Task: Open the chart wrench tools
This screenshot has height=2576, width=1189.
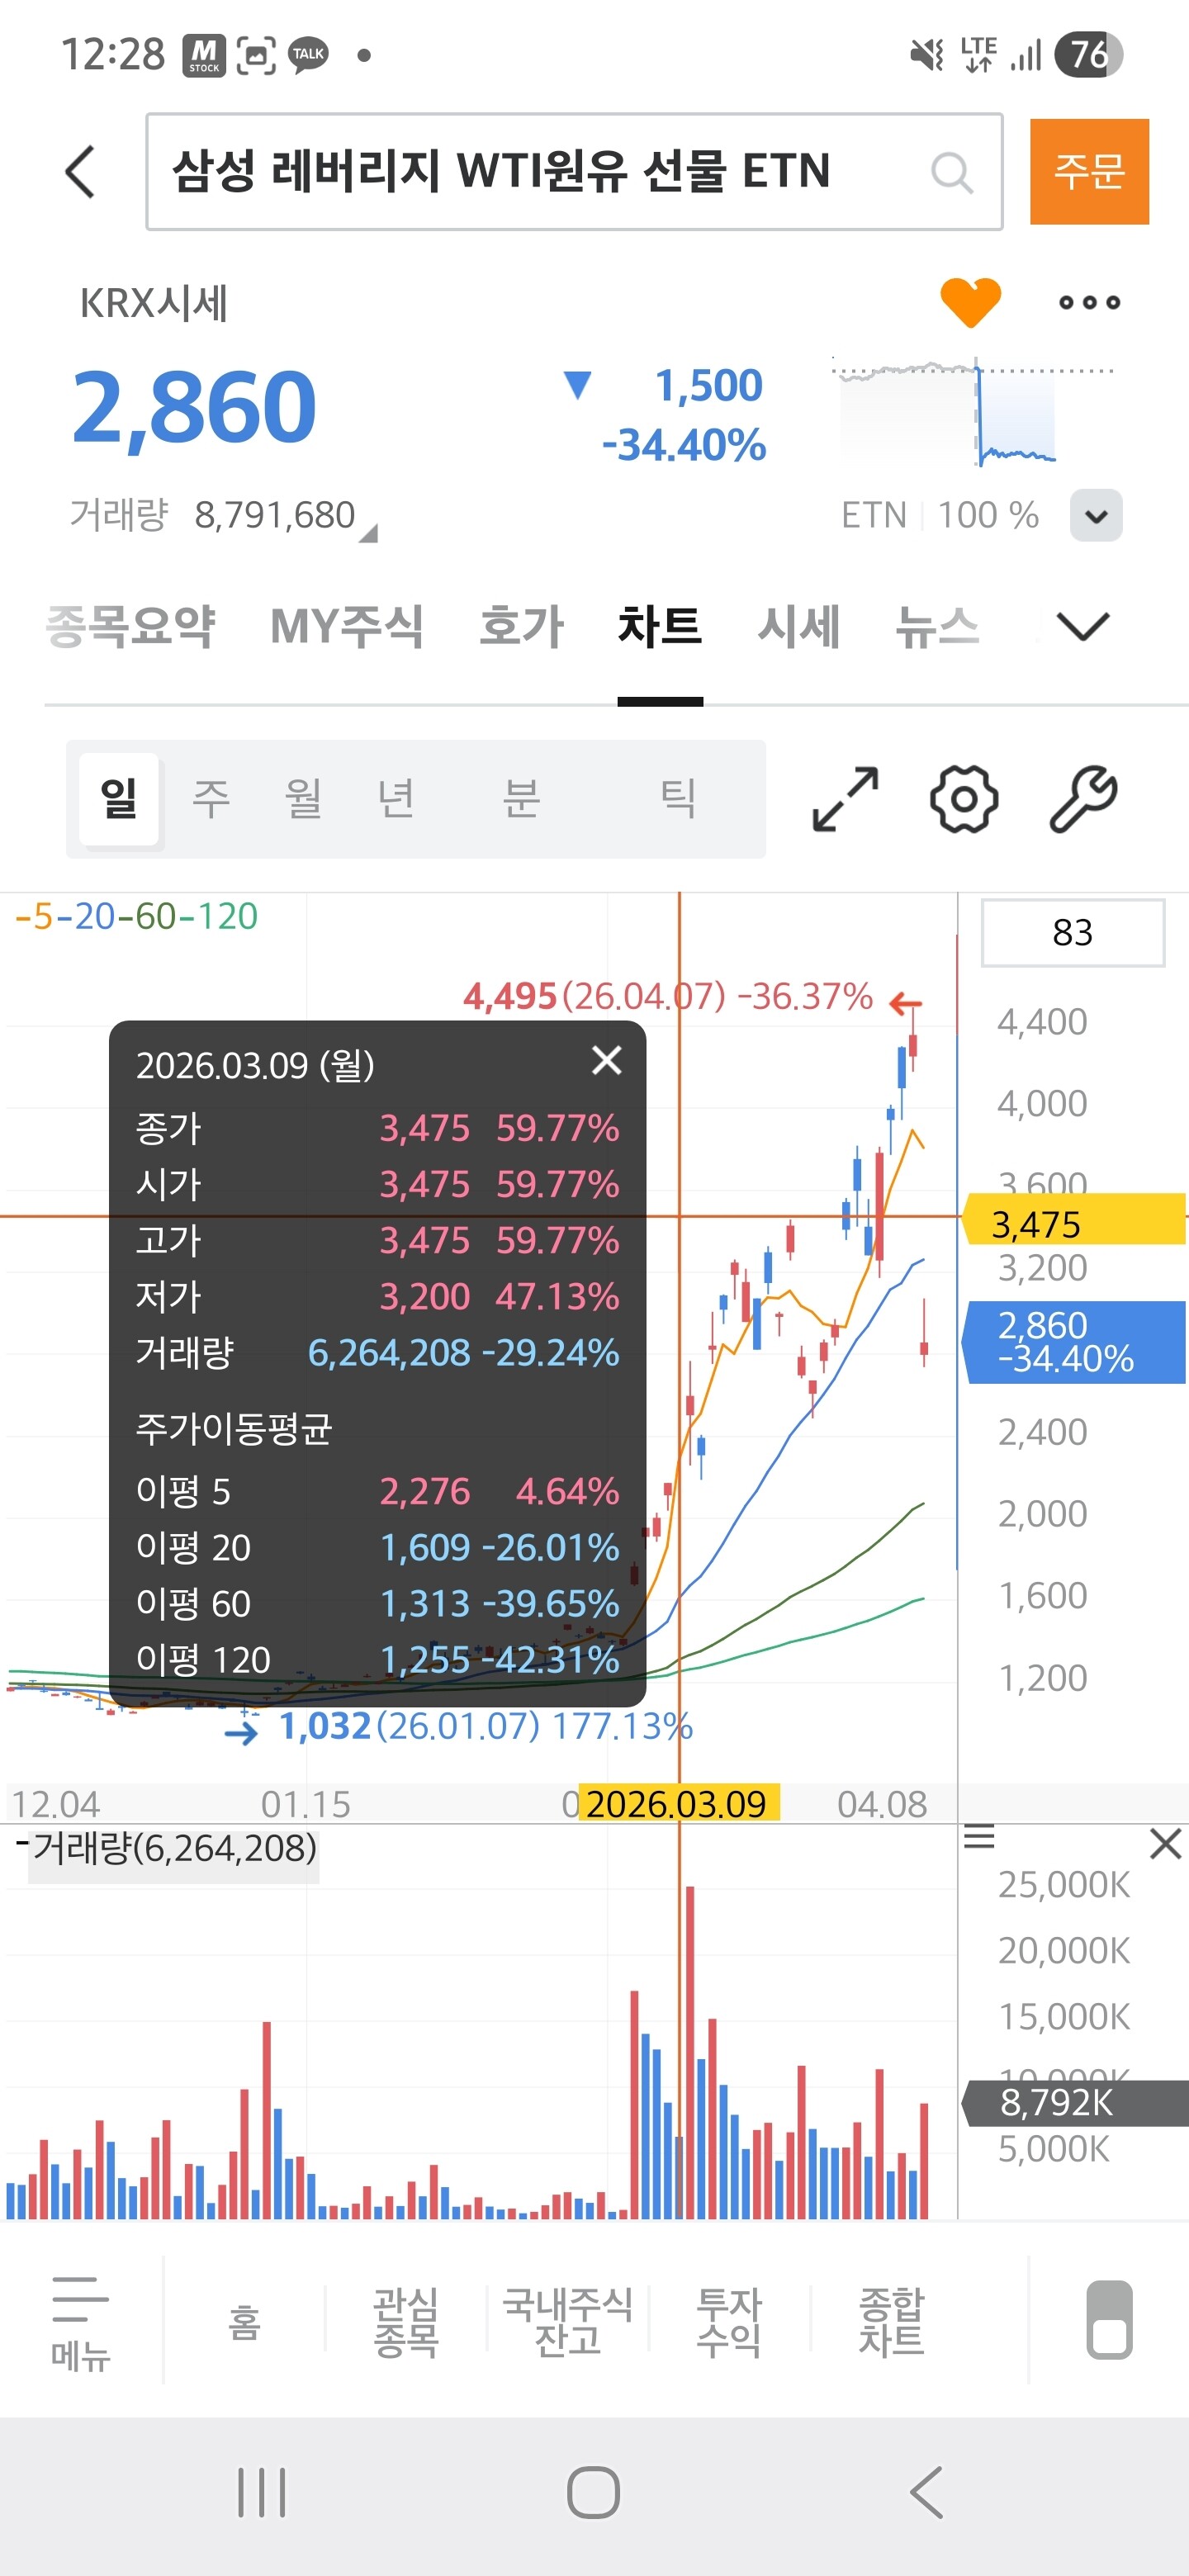Action: 1083,799
